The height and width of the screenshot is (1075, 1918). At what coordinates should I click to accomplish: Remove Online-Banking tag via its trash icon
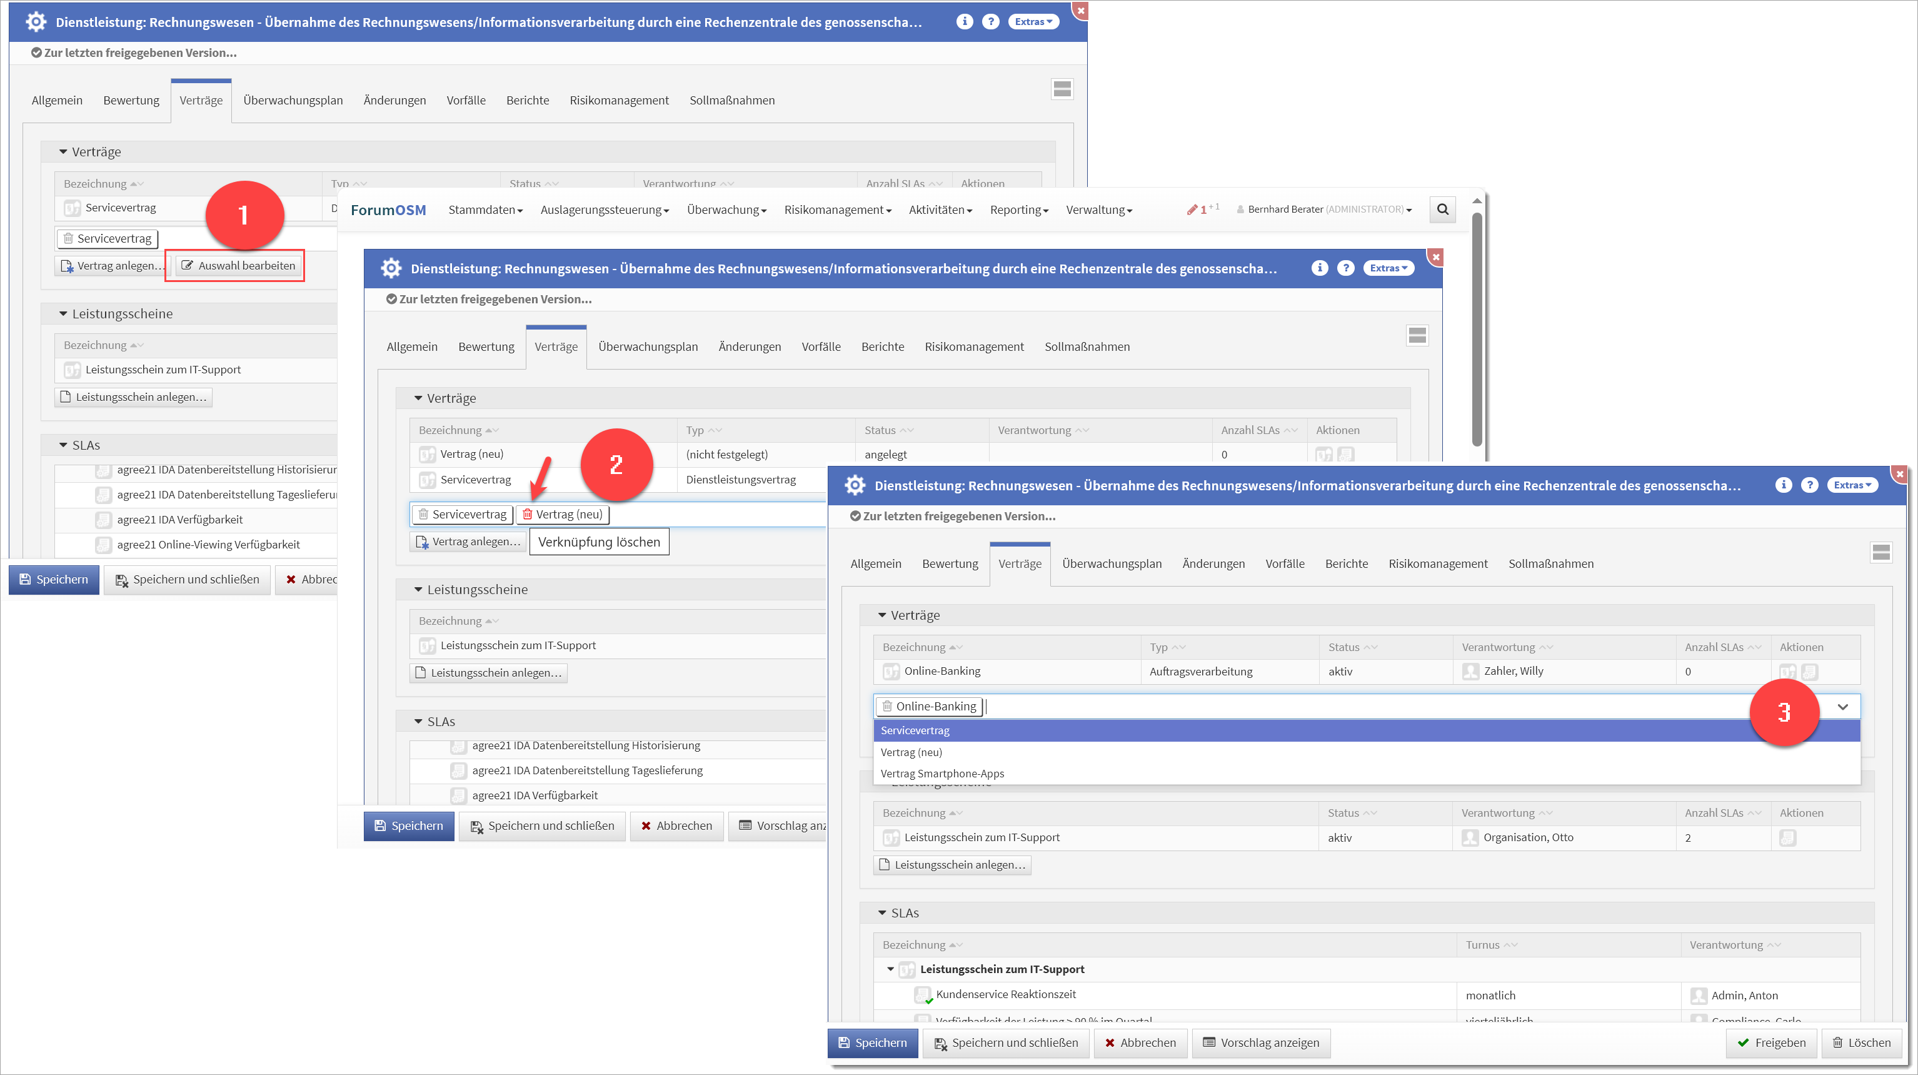pos(888,706)
